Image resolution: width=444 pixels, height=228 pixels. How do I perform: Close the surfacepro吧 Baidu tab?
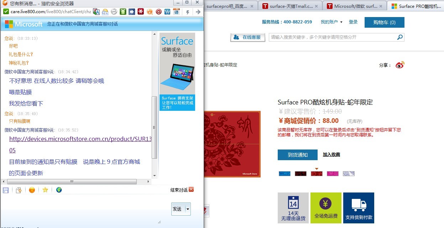tap(252, 6)
